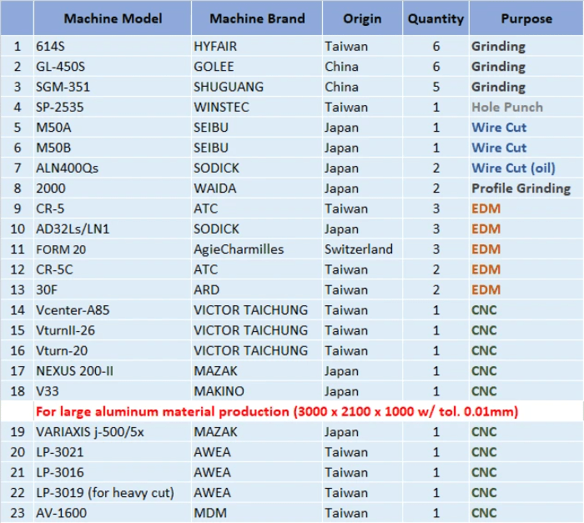The image size is (584, 523).
Task: Click the SEIBU brand cell in row 5
Action: tap(257, 128)
